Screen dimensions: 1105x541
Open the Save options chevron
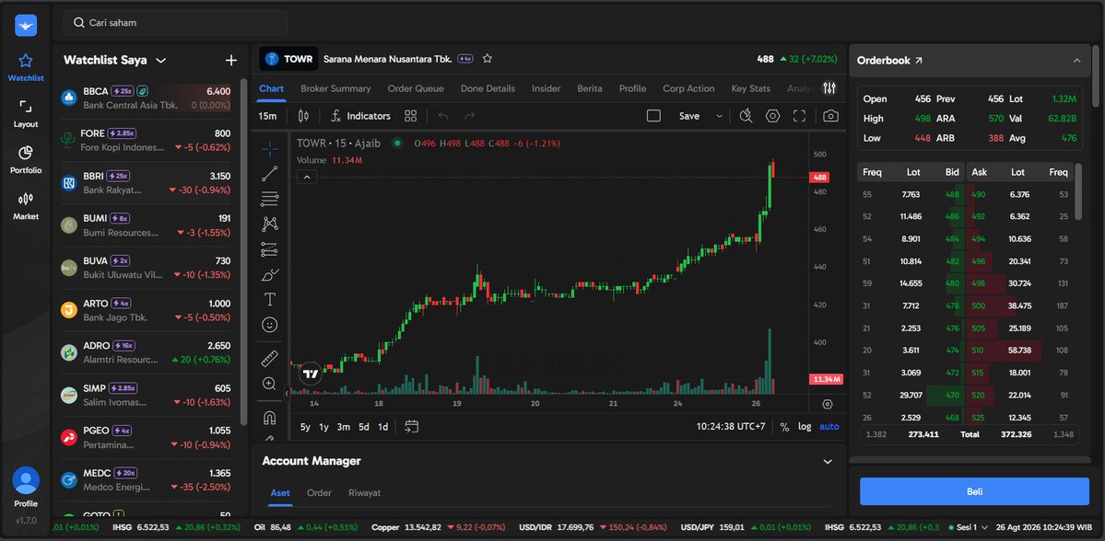(x=719, y=116)
